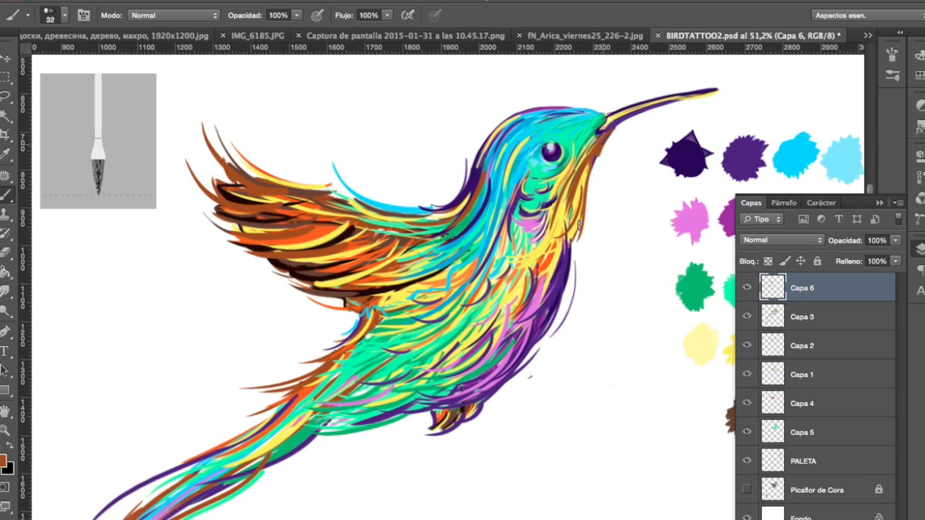Select the Capa 3 layer thumbnail
Screen dimensions: 925x520
(x=773, y=316)
